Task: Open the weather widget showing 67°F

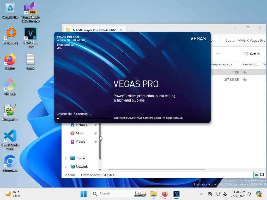Action: (13, 194)
